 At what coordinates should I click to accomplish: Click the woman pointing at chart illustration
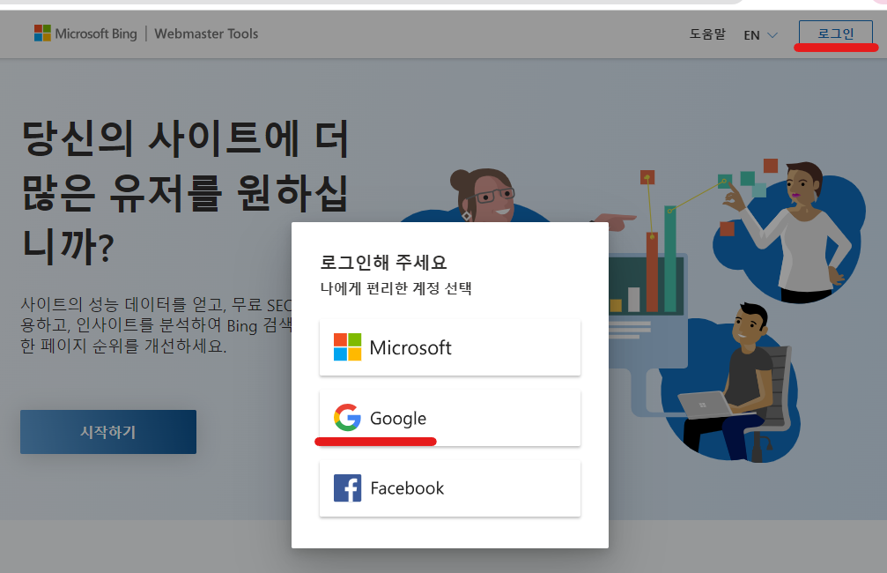pos(792,231)
